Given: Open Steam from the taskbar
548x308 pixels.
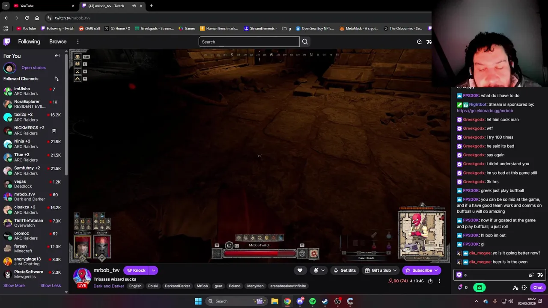Looking at the screenshot, I should 325,301.
